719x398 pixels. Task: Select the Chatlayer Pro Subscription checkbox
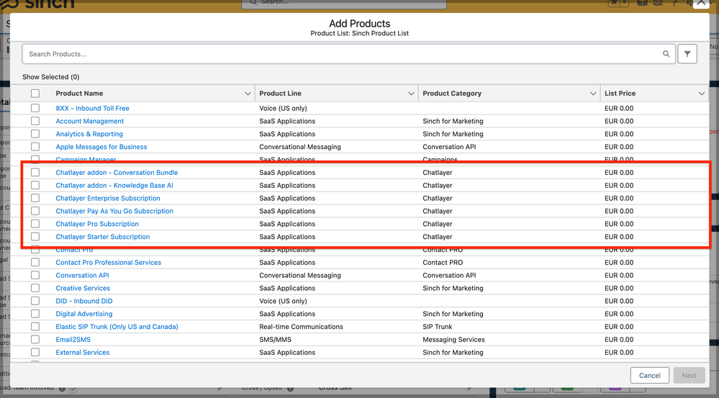[35, 224]
